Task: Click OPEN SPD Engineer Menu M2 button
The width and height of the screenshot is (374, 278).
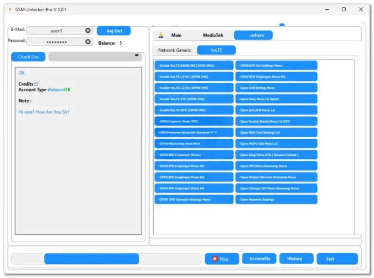Action: coord(194,166)
